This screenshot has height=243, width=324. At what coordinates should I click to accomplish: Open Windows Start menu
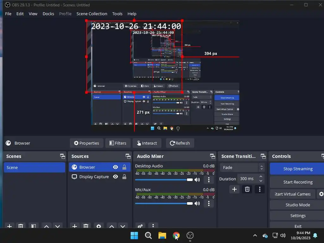coord(134,235)
